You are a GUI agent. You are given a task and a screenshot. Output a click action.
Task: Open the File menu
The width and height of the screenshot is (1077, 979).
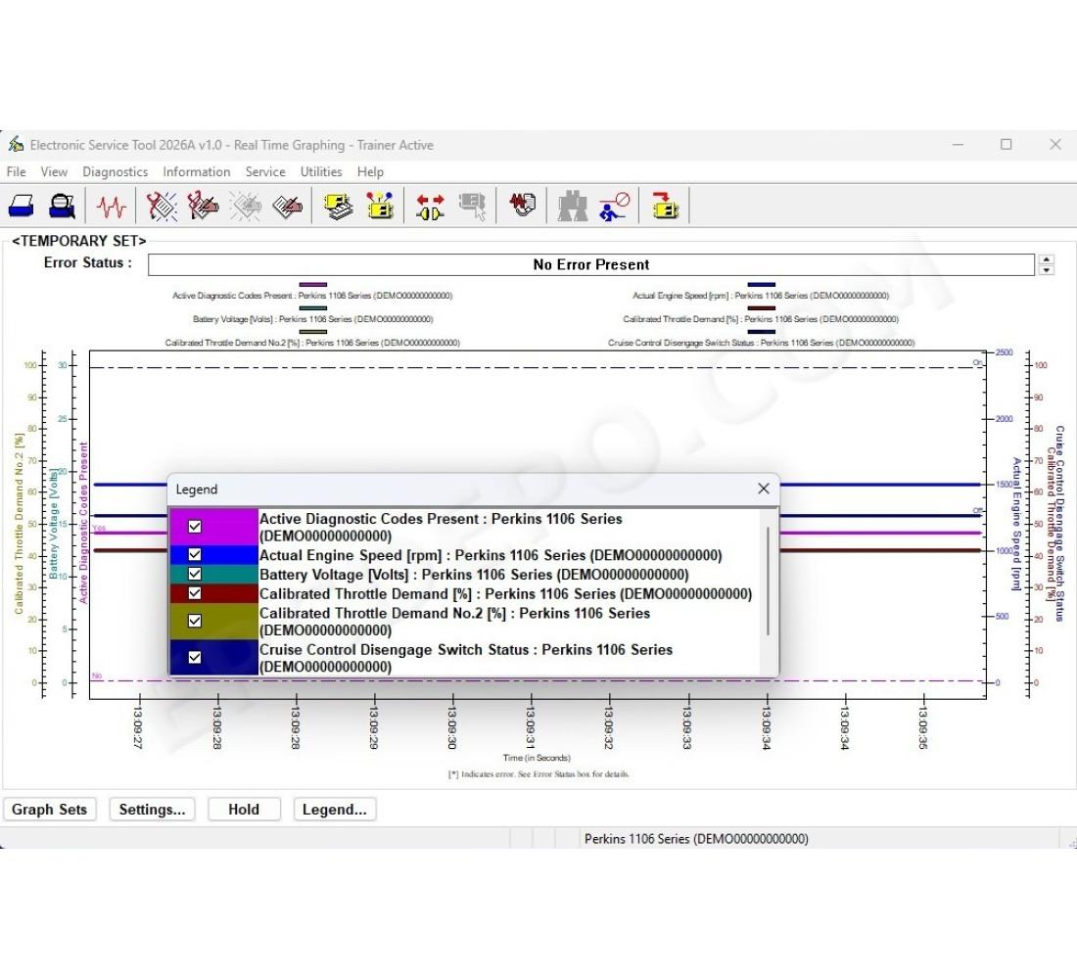click(x=16, y=171)
